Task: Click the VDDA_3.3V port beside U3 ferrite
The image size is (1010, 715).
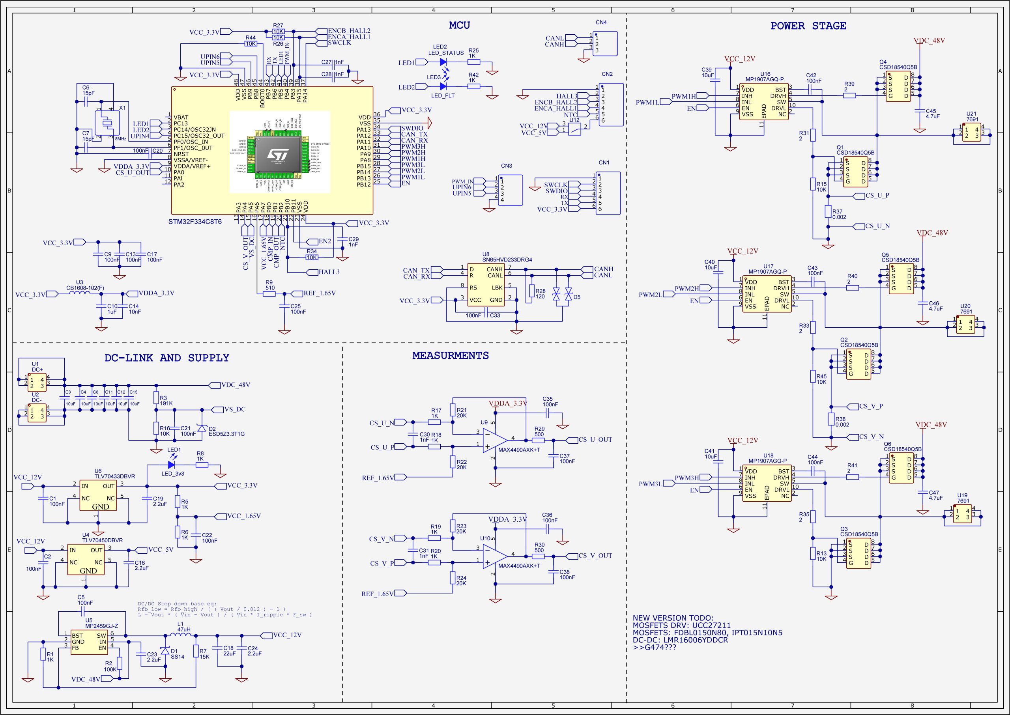Action: [x=151, y=293]
